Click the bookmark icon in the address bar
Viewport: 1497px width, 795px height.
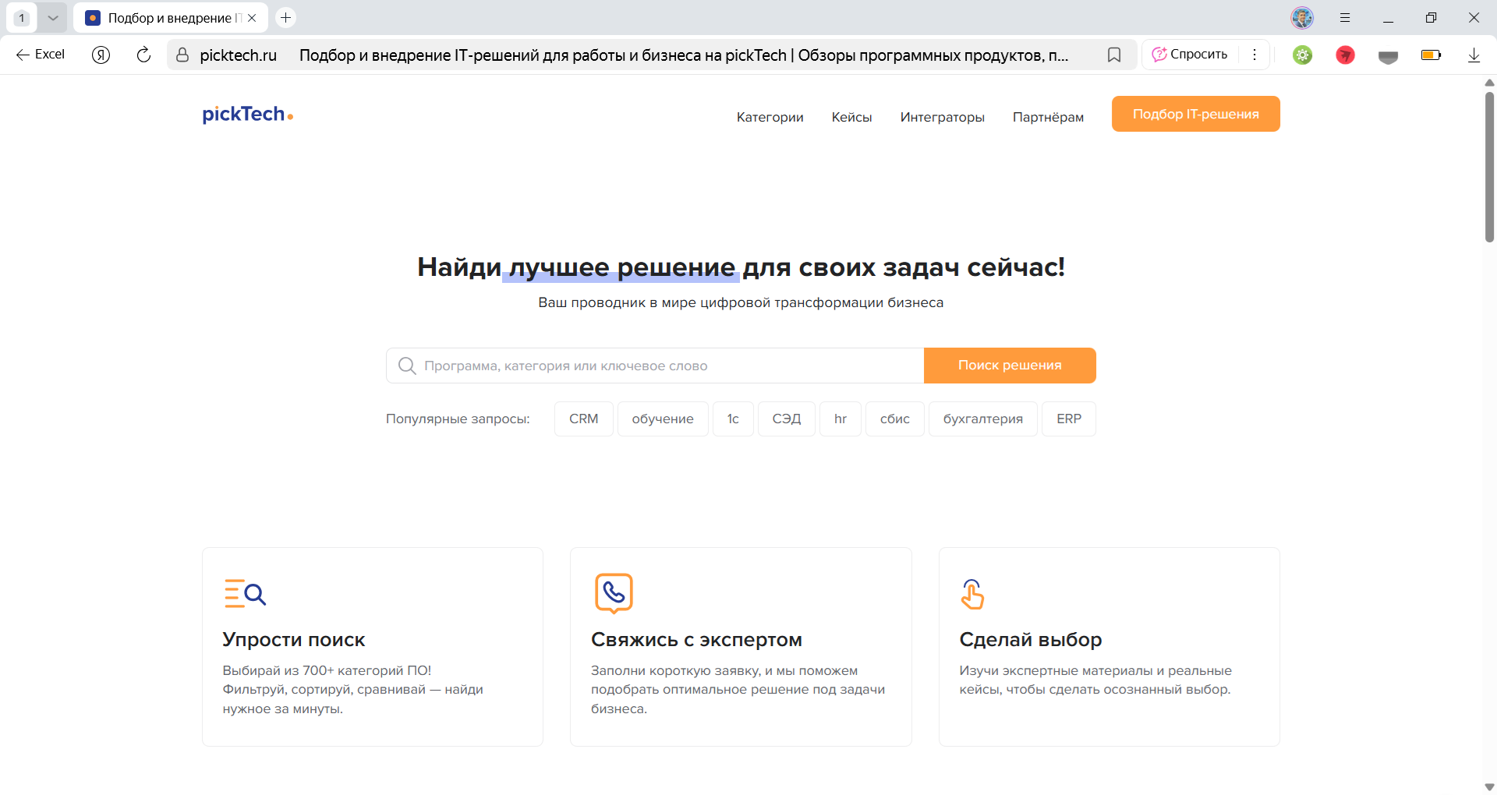(x=1114, y=55)
